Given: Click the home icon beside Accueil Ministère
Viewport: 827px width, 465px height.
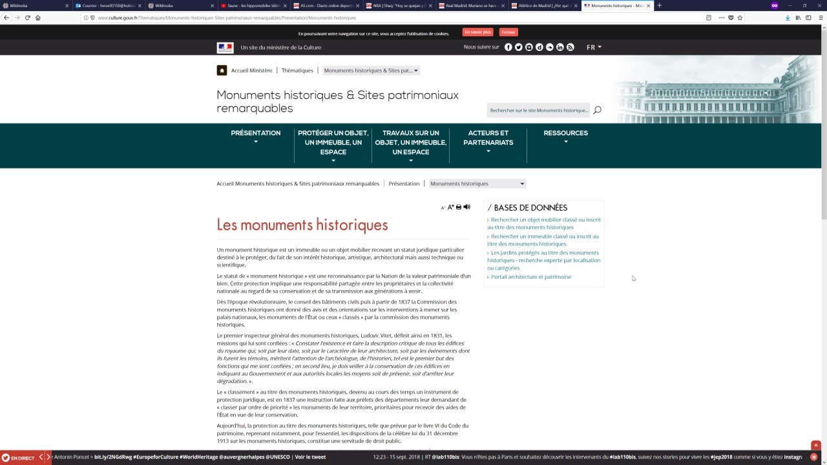Looking at the screenshot, I should 222,70.
